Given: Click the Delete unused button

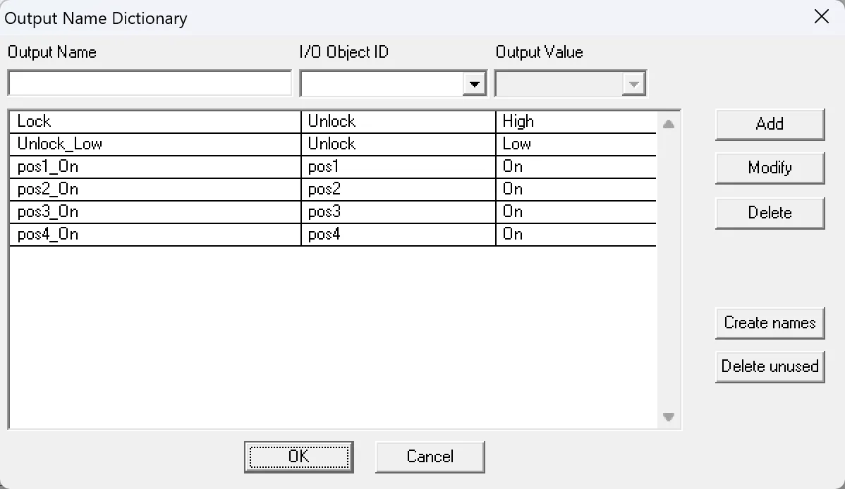Looking at the screenshot, I should [x=770, y=366].
